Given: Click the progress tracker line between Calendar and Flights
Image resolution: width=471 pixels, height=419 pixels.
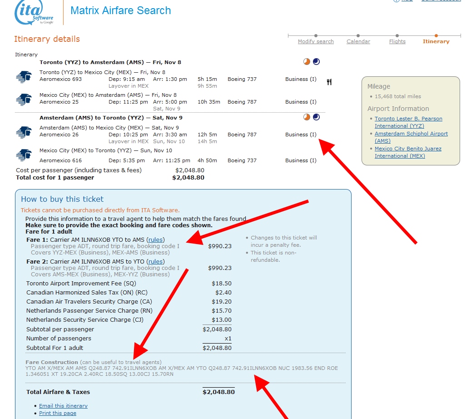Looking at the screenshot, I should (378, 35).
